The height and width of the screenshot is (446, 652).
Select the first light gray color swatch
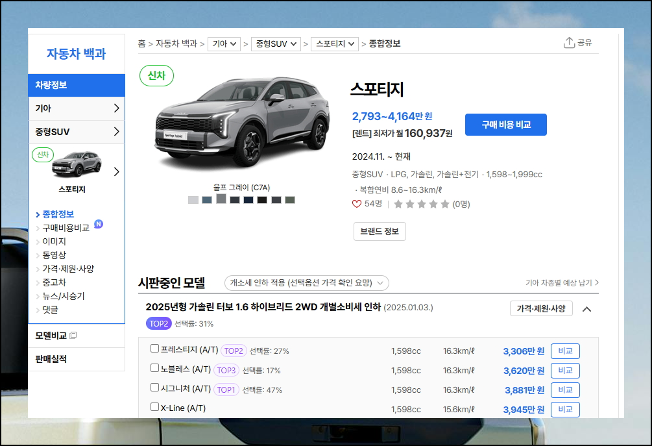[x=193, y=200]
